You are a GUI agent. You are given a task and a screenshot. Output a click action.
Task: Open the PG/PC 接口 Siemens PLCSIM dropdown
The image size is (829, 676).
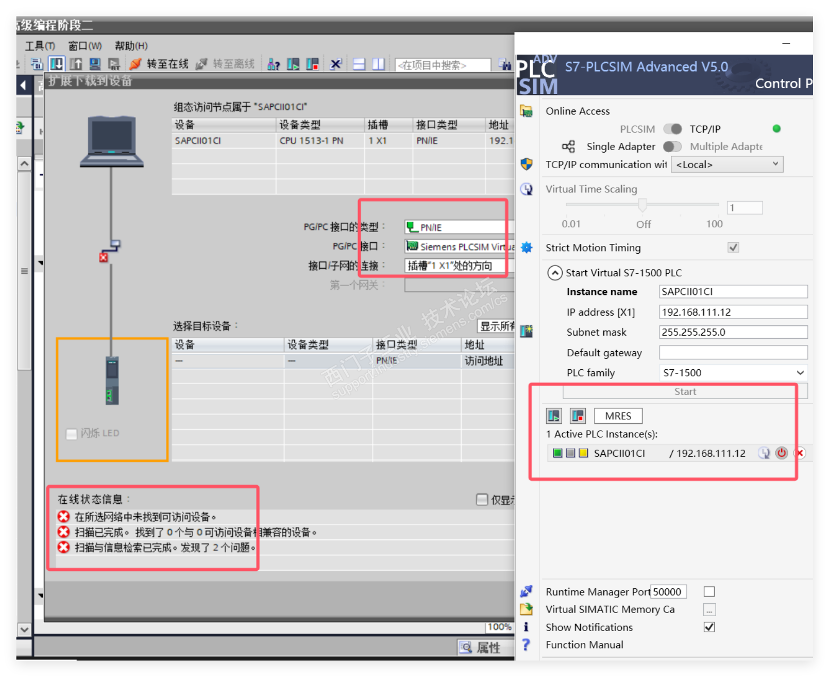pos(459,246)
